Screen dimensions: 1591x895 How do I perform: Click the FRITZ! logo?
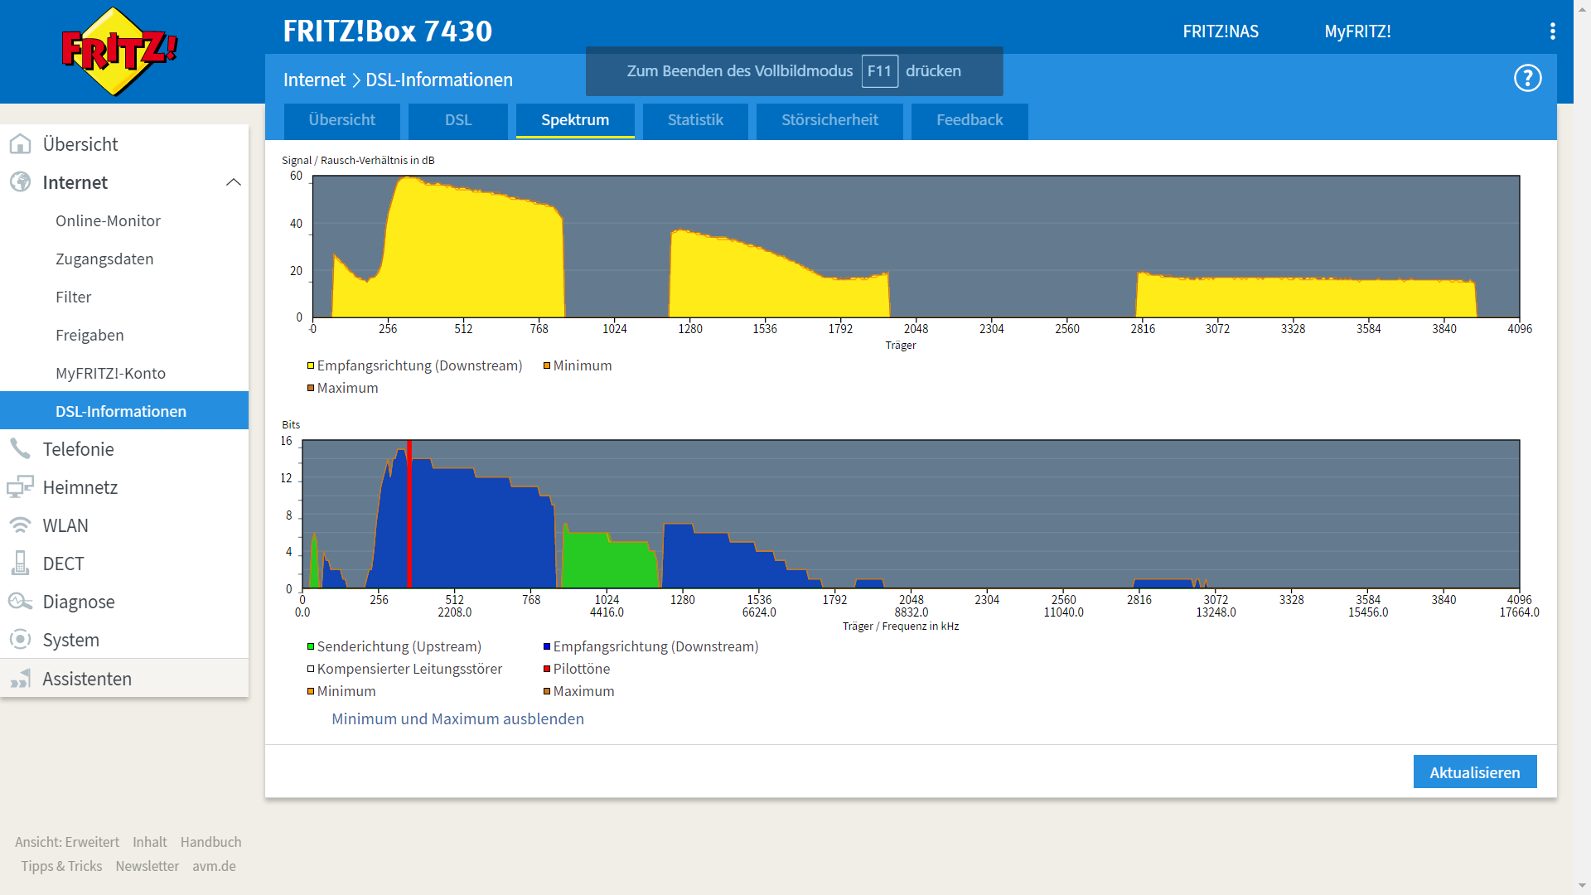click(119, 51)
